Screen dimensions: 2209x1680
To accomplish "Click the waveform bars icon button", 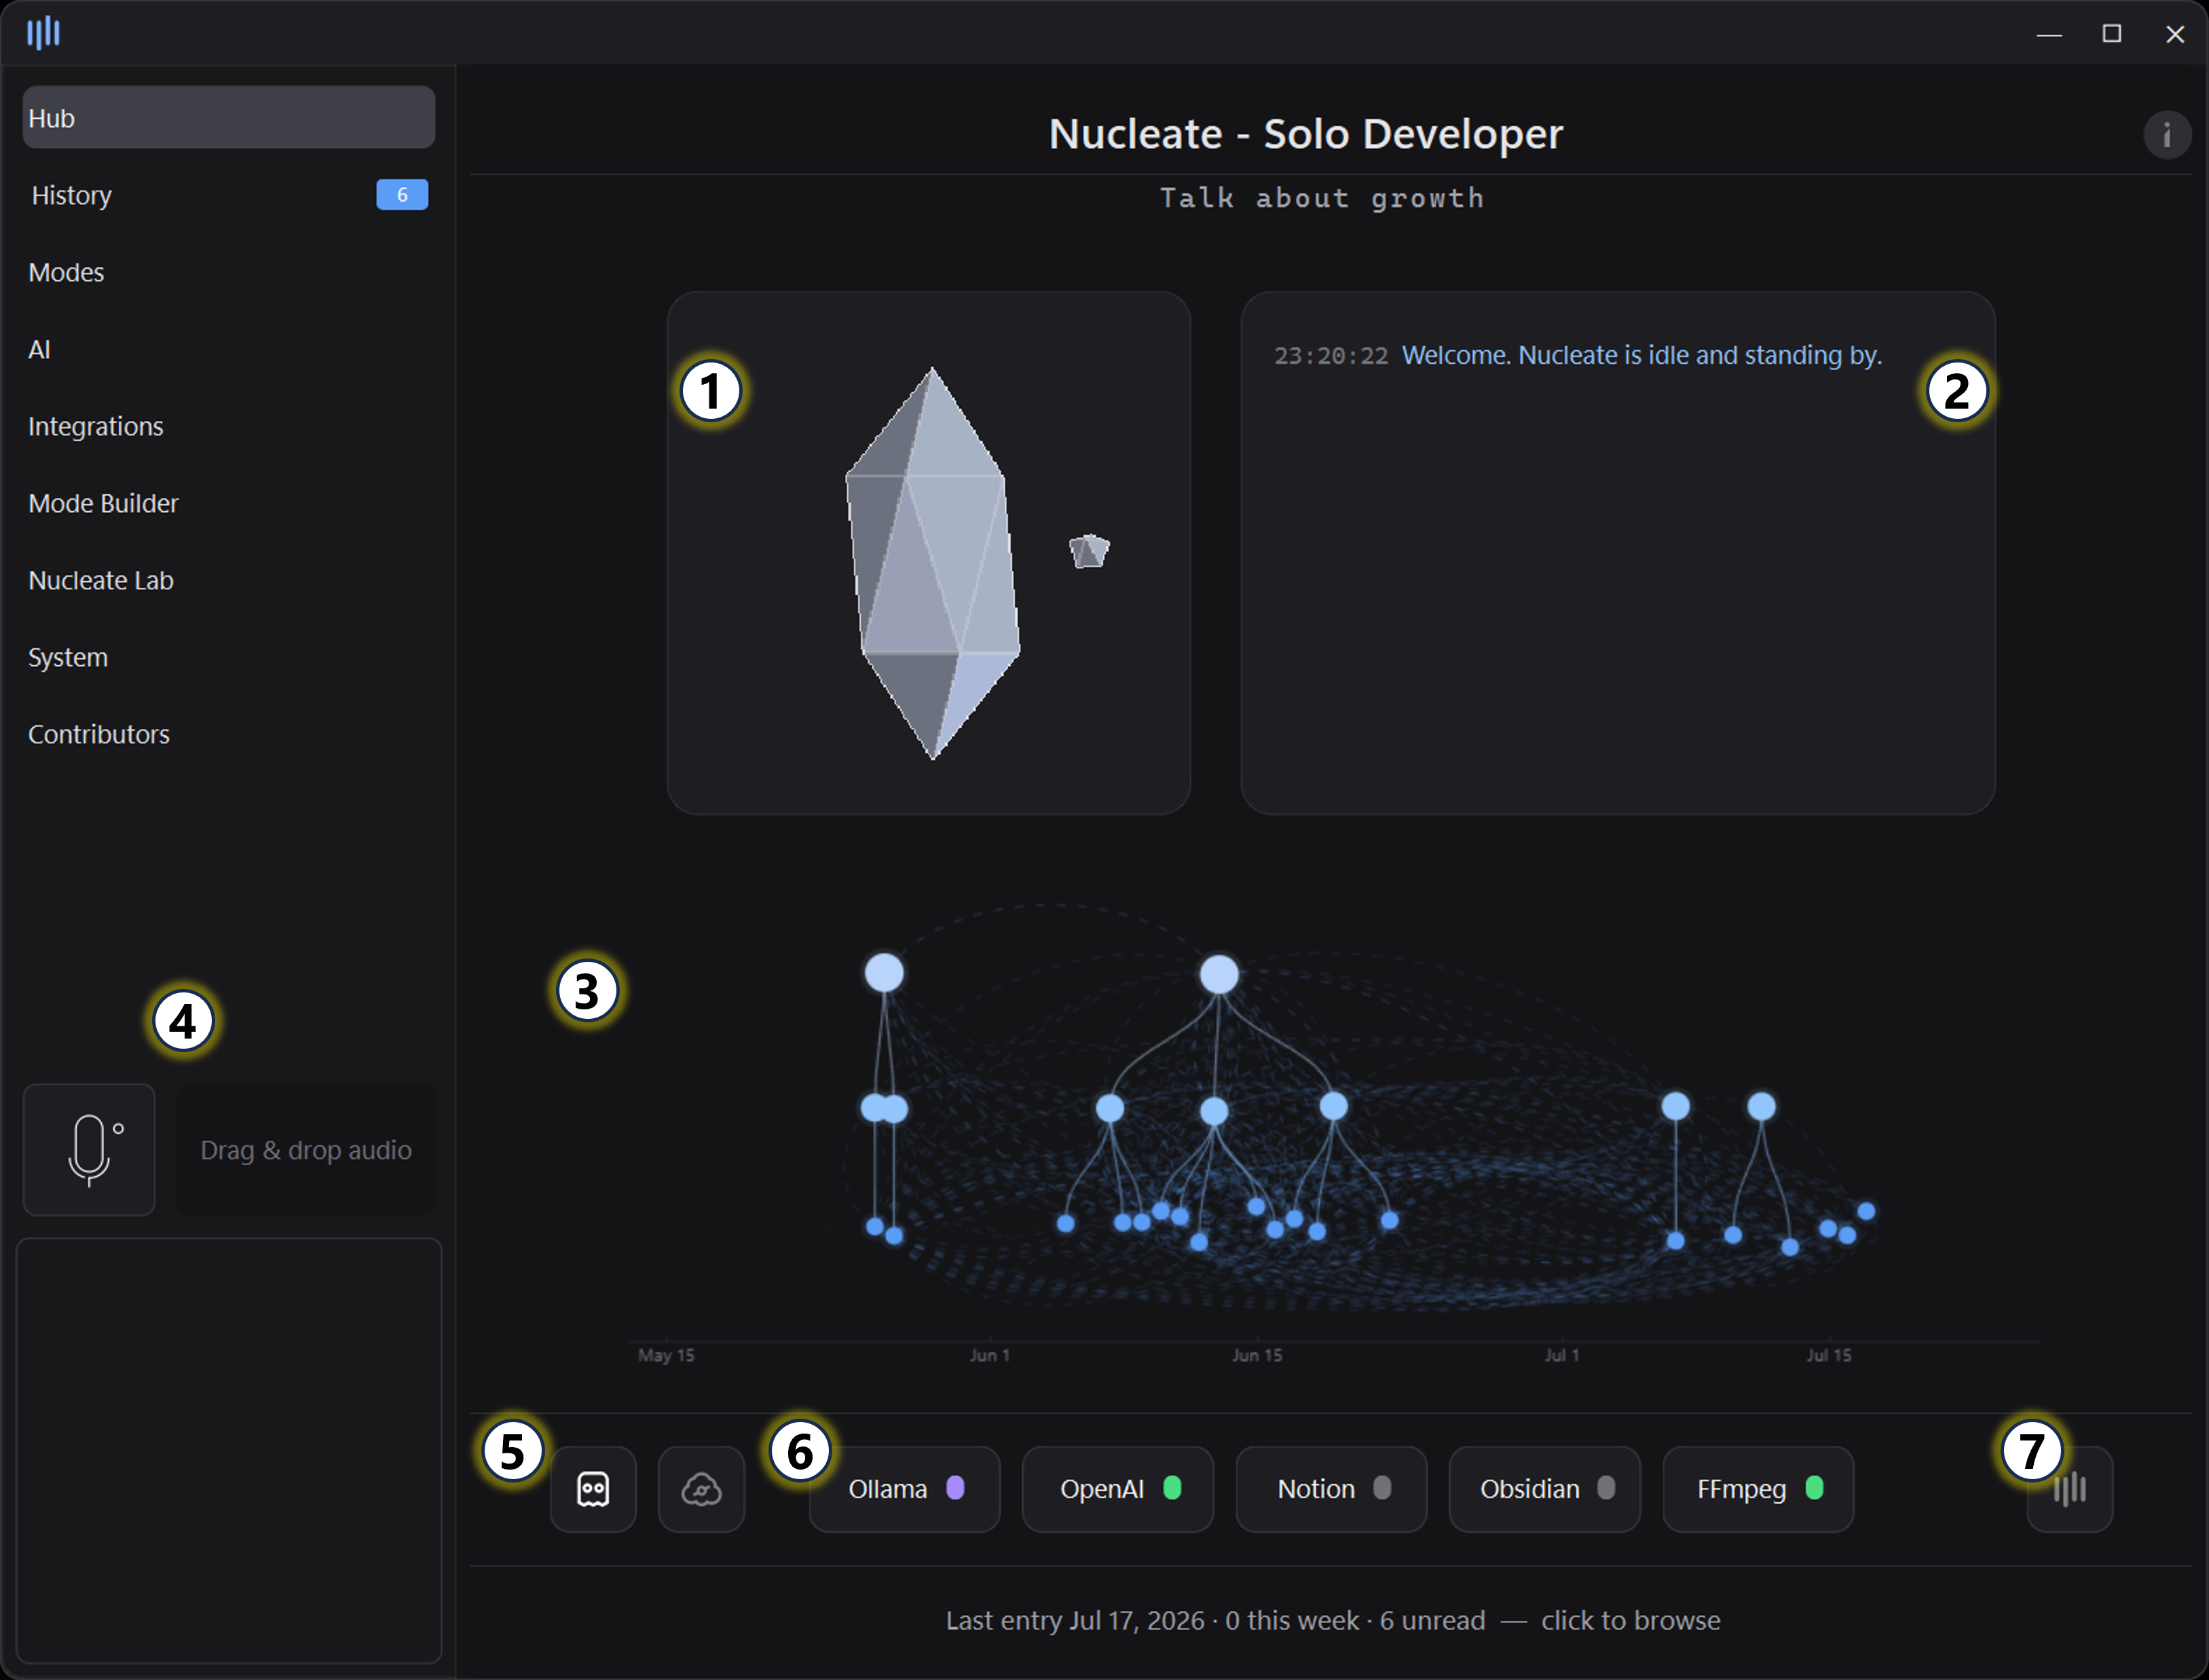I will tap(2070, 1489).
